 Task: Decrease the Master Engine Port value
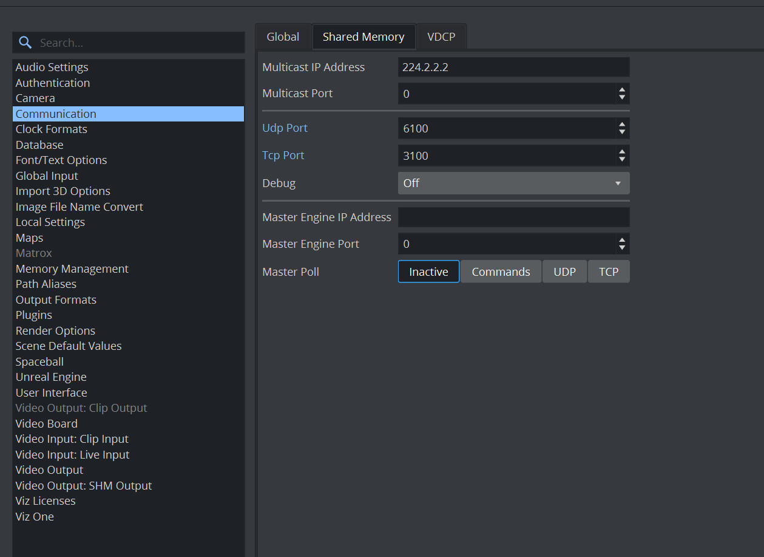(x=621, y=248)
